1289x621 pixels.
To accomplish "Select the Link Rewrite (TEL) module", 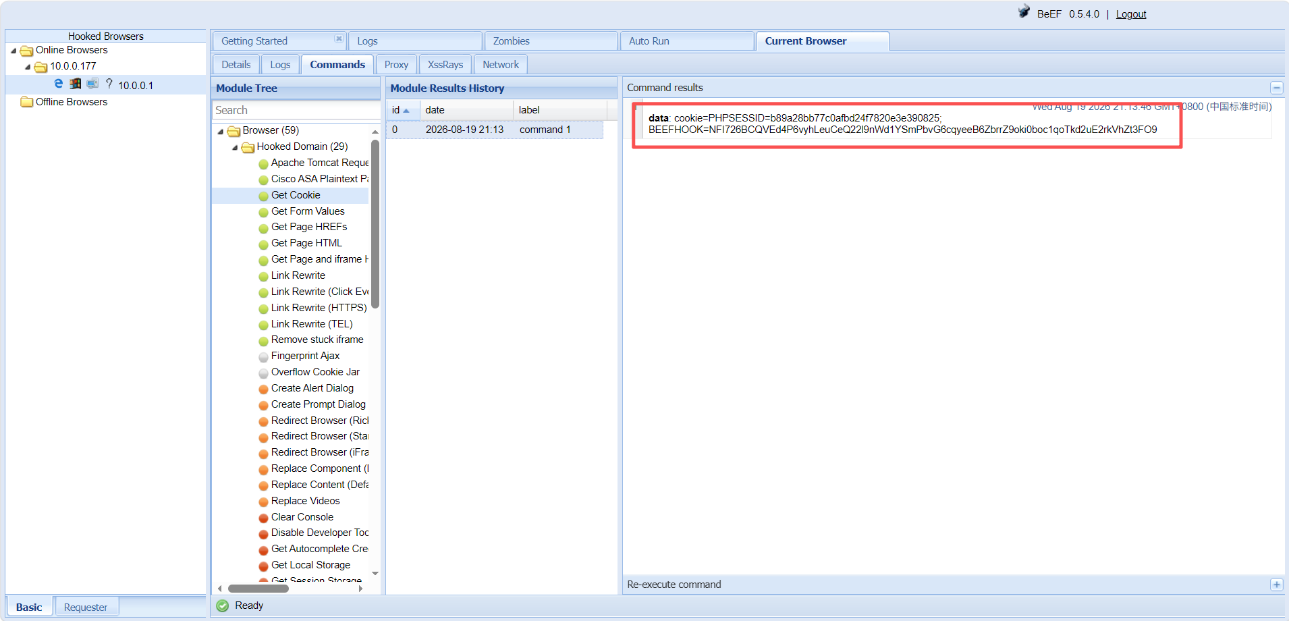I will 312,324.
